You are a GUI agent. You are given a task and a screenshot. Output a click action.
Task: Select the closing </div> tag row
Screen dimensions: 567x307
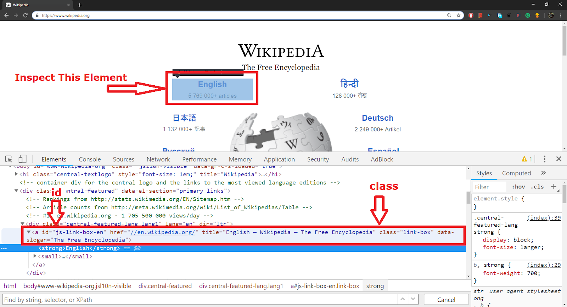pyautogui.click(x=36, y=273)
